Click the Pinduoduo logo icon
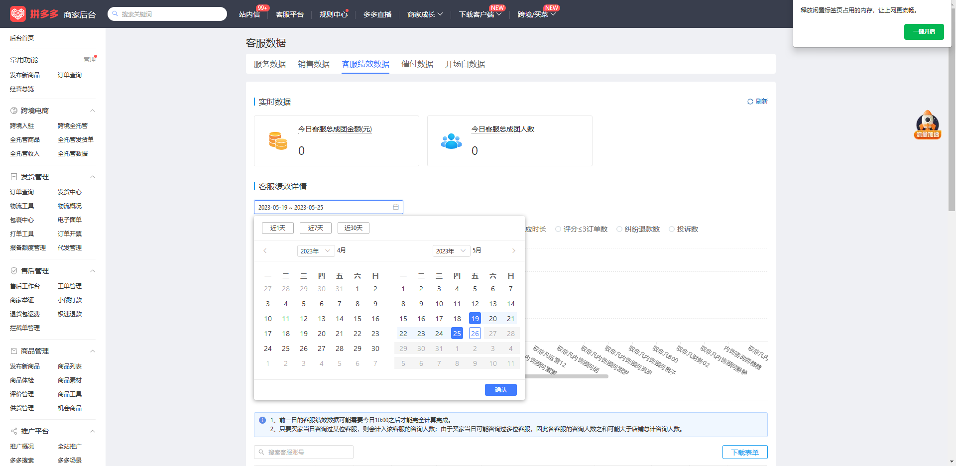The width and height of the screenshot is (956, 466). tap(18, 14)
